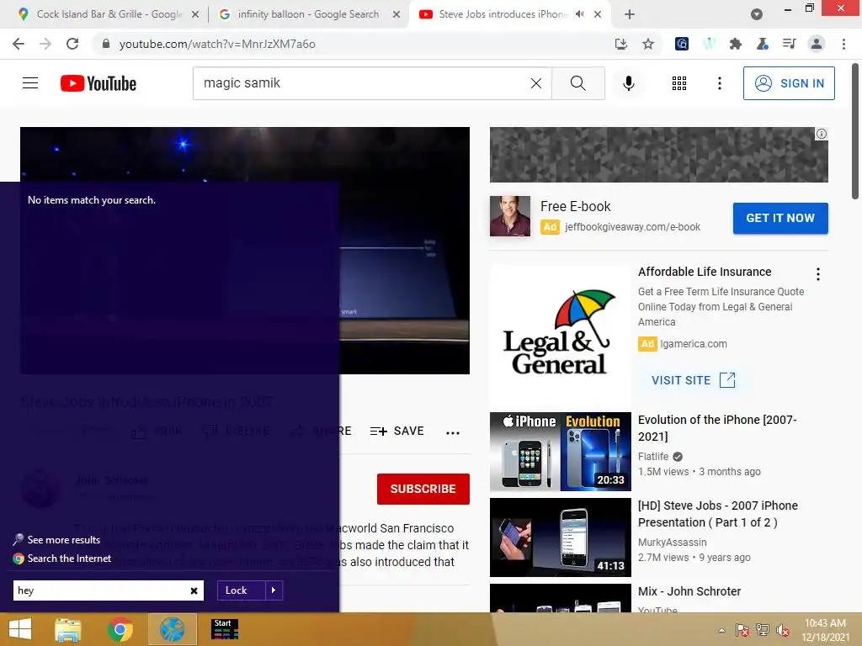The image size is (862, 646).
Task: Open File Explorer from the taskbar
Action: point(68,630)
